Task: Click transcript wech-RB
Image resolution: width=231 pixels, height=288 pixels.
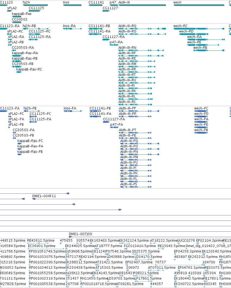Action: point(200,48)
